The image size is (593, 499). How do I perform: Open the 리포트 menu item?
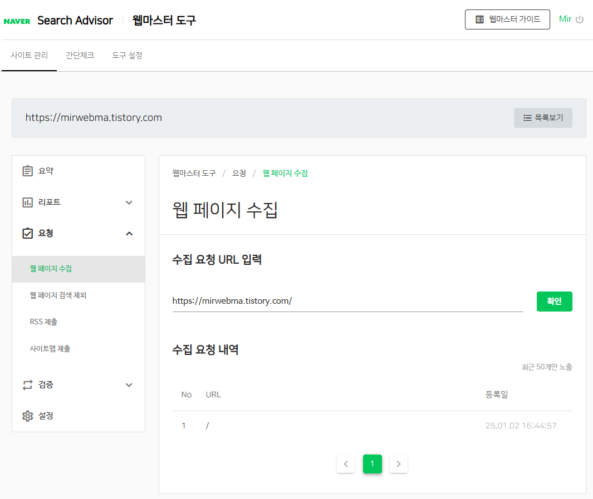click(50, 202)
